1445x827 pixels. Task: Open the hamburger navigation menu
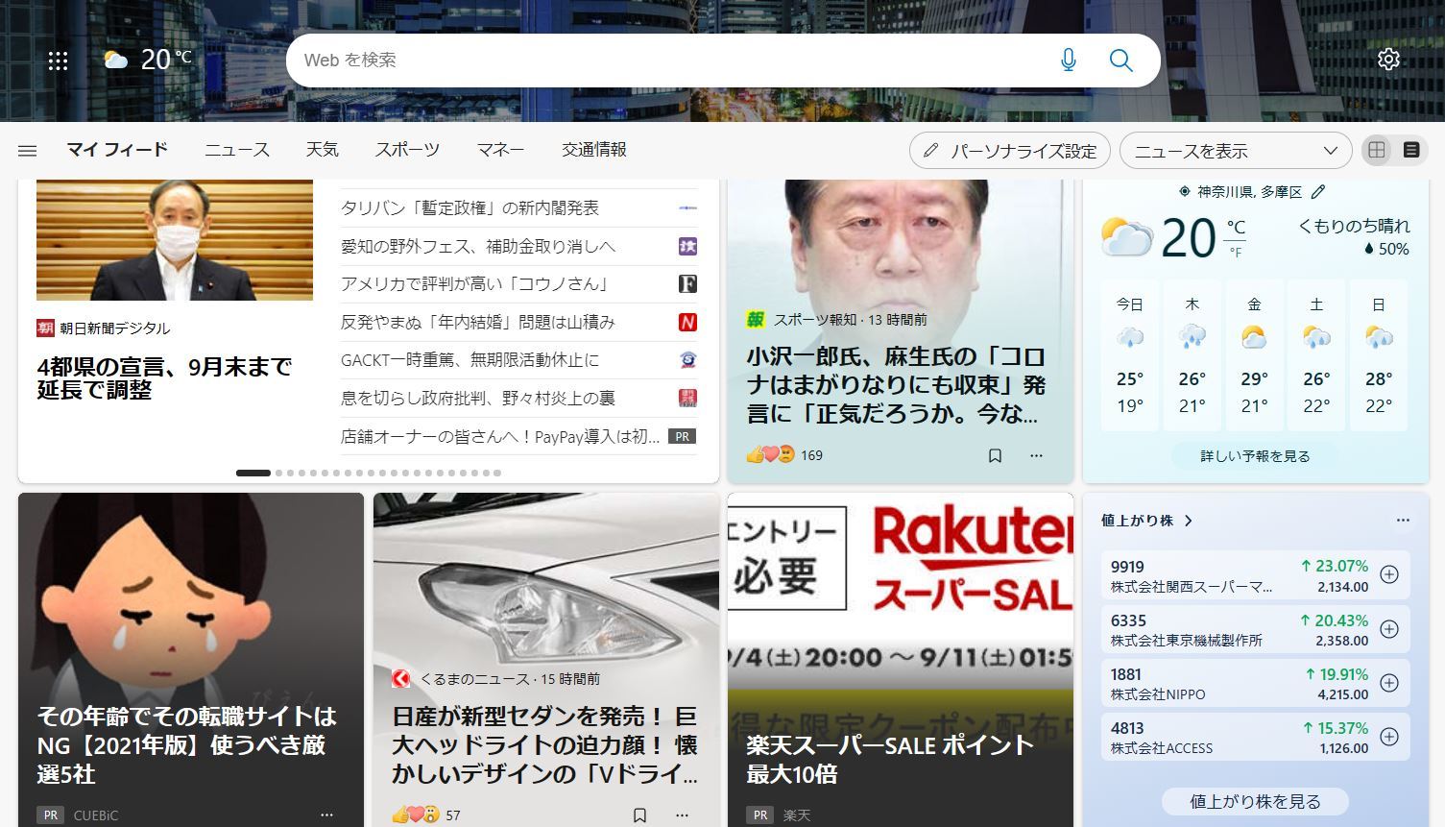click(28, 151)
